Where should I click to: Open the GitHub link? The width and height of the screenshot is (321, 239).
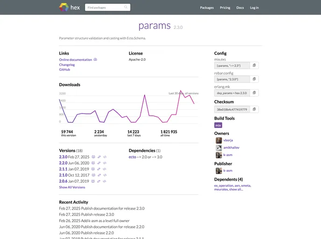(x=64, y=70)
